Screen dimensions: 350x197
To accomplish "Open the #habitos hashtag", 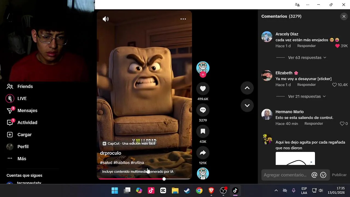I will coord(121,163).
